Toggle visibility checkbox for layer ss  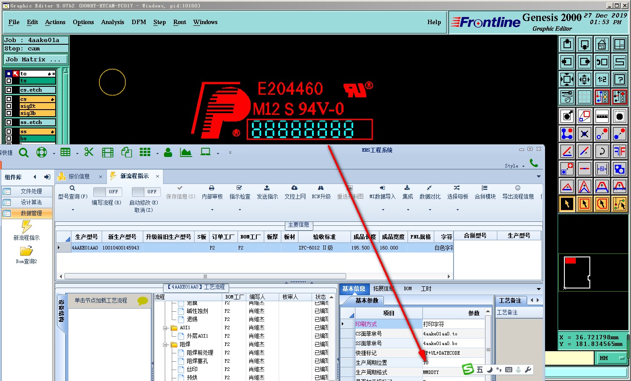click(x=9, y=132)
